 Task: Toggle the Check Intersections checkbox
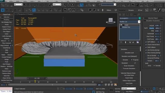(146, 45)
